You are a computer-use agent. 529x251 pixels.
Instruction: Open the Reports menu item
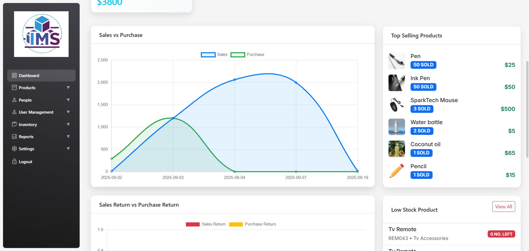click(x=26, y=137)
